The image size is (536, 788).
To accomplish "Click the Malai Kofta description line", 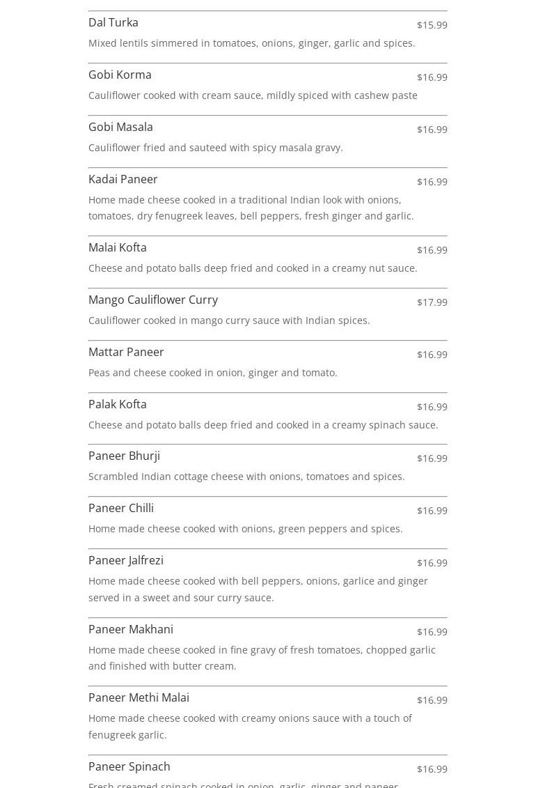I will pyautogui.click(x=253, y=268).
